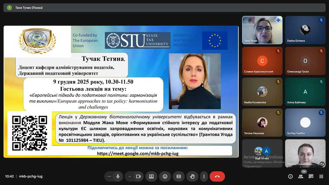Image resolution: width=329 pixels, height=185 pixels.
Task: Expand the audio options chevron beside the microphone
Action: pyautogui.click(x=129, y=176)
